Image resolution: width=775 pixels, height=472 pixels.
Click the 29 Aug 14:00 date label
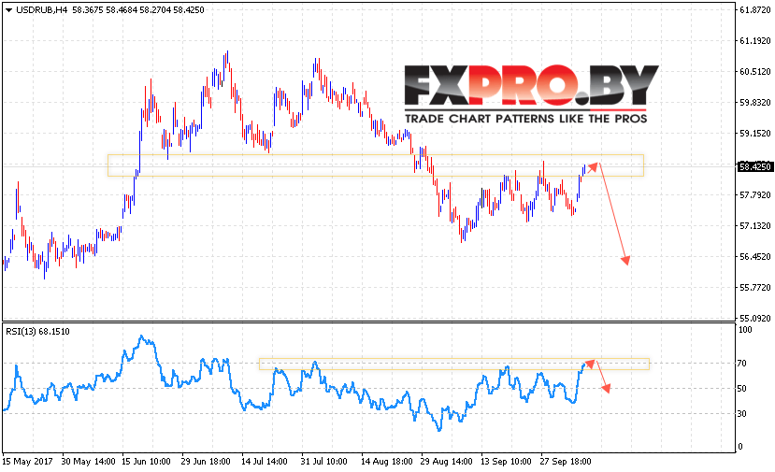pyautogui.click(x=446, y=462)
